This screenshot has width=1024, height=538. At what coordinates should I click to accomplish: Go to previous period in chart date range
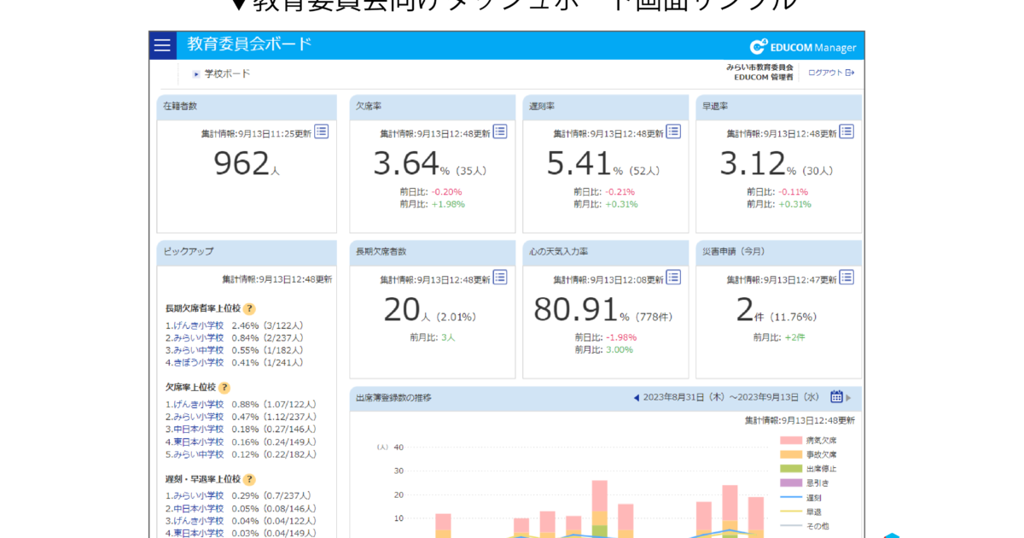point(636,398)
